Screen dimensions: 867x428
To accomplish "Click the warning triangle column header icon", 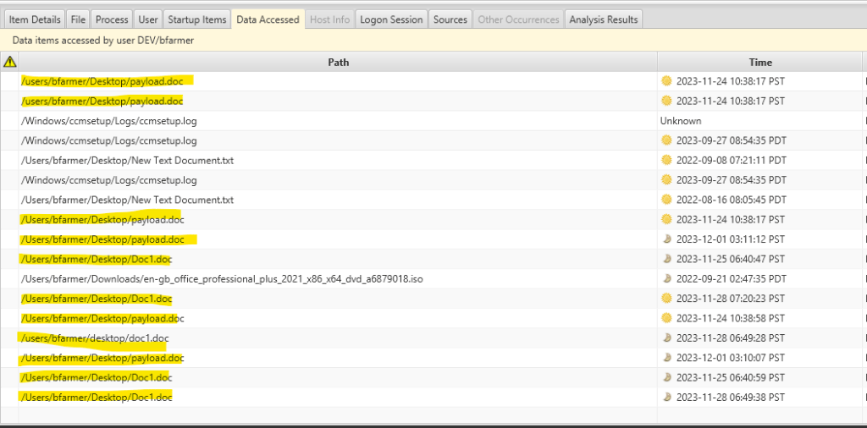I will click(10, 62).
